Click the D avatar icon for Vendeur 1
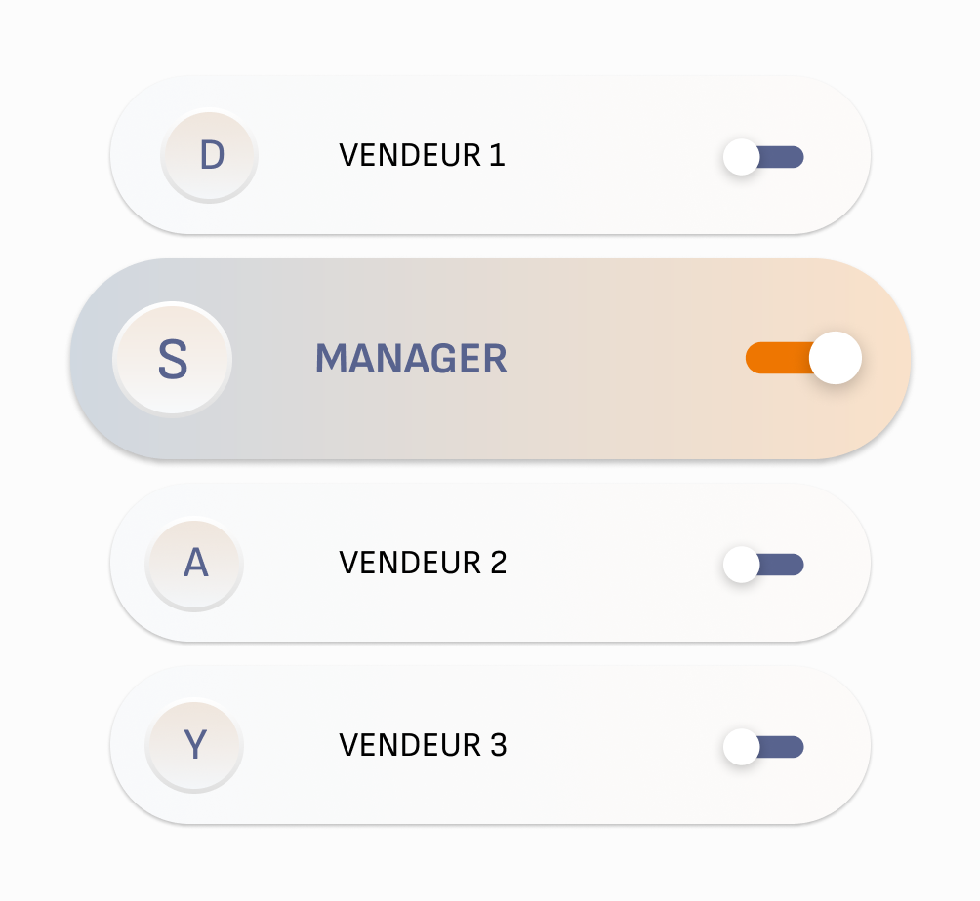The height and width of the screenshot is (901, 980). pyautogui.click(x=209, y=154)
